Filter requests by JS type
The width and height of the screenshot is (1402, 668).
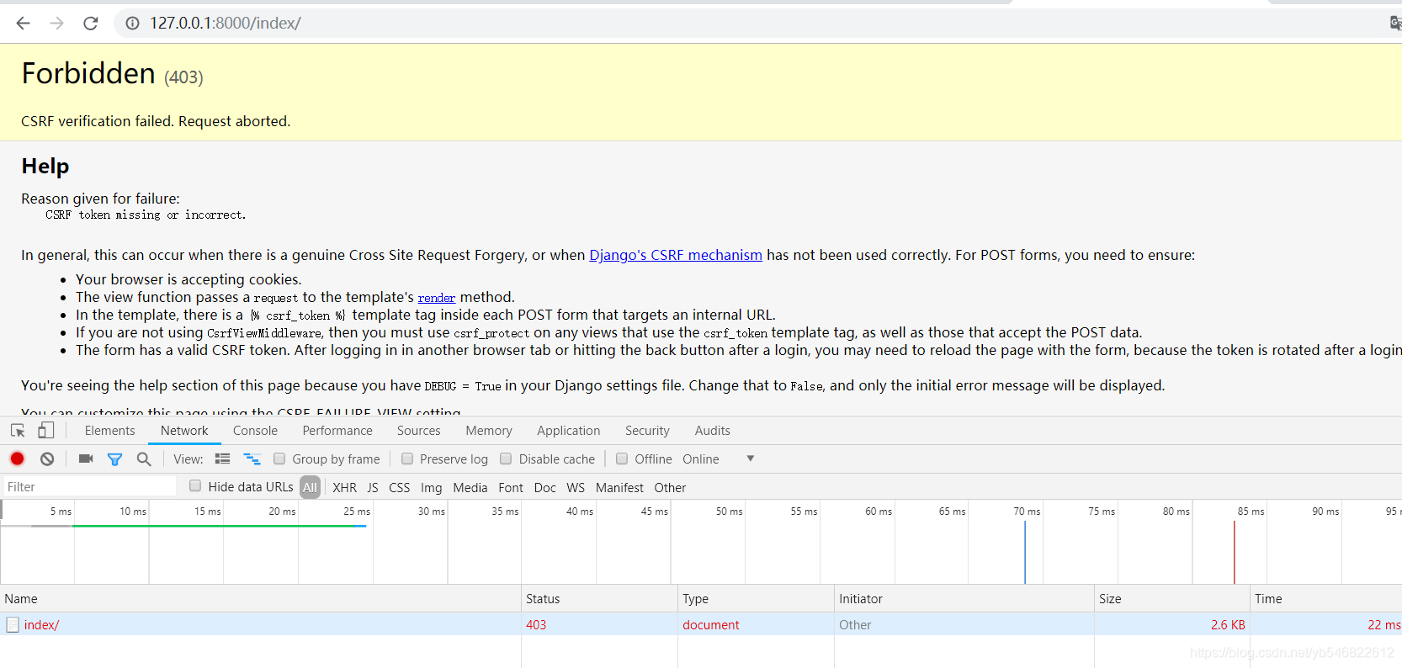point(373,488)
